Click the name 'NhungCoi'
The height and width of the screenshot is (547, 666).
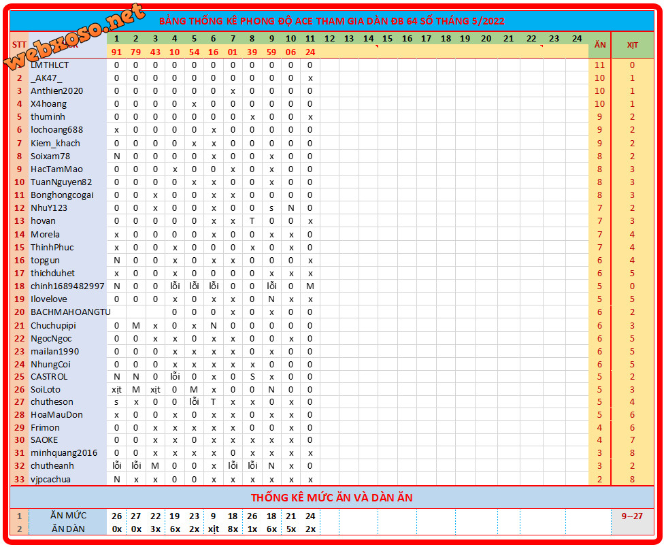coord(50,365)
